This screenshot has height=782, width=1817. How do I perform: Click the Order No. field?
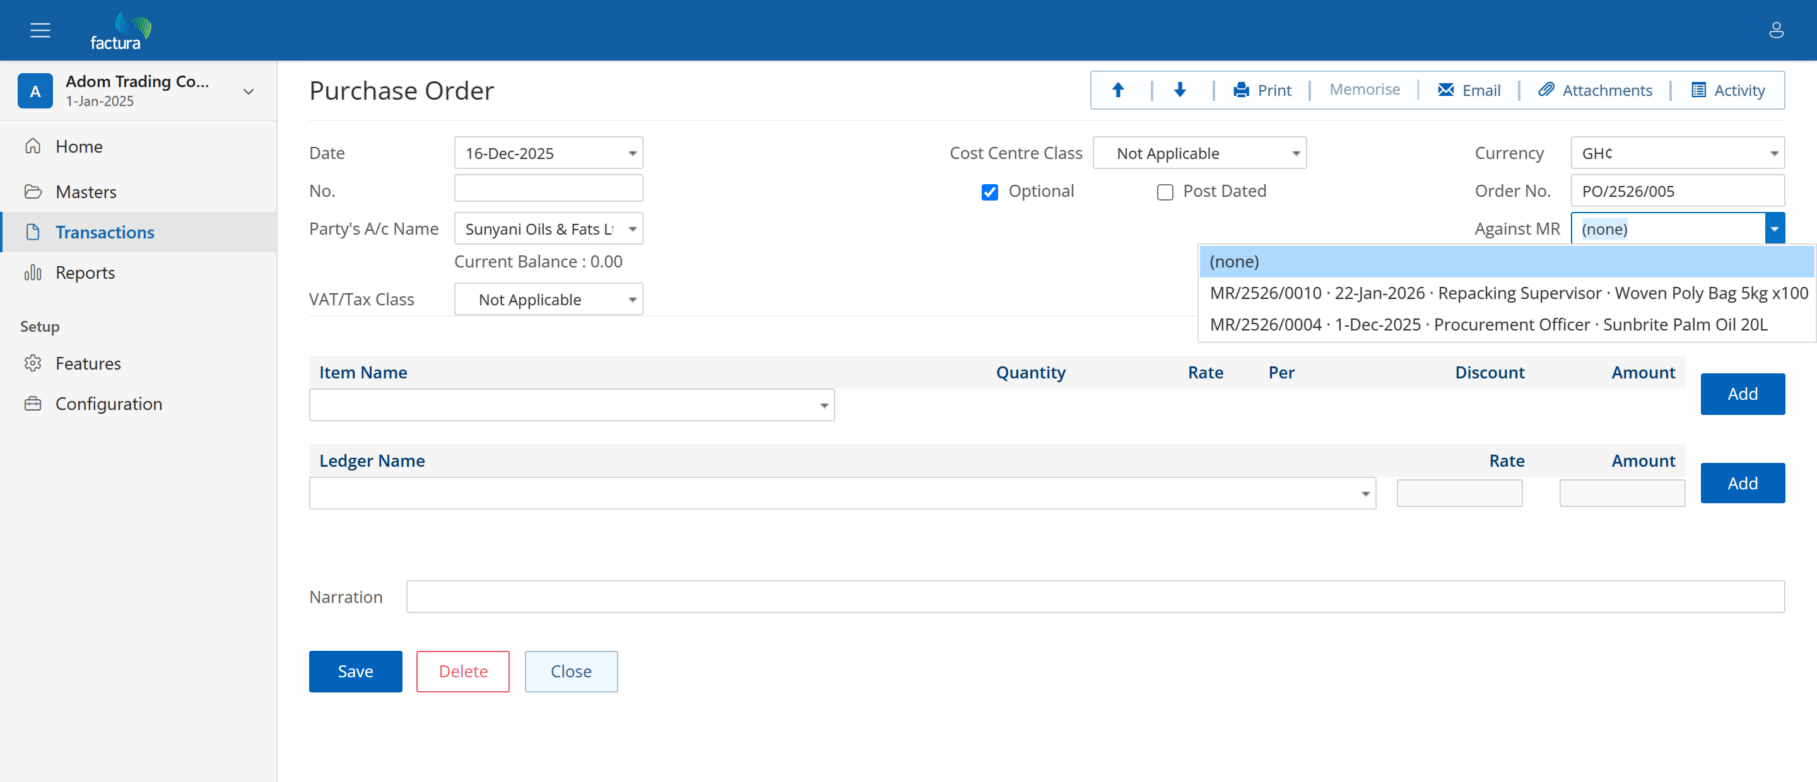[1678, 191]
